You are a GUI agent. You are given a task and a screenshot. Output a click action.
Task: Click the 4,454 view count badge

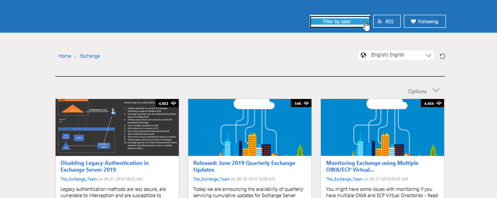coord(432,103)
